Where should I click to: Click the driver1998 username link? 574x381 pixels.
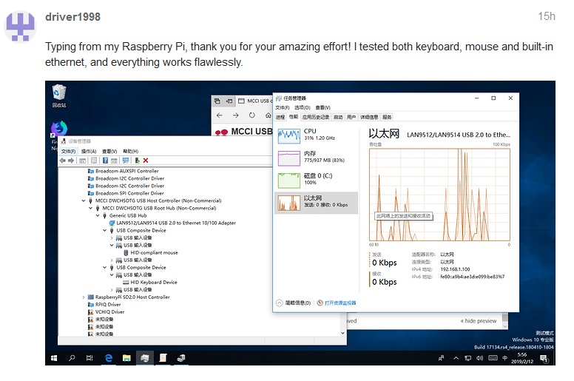point(72,17)
